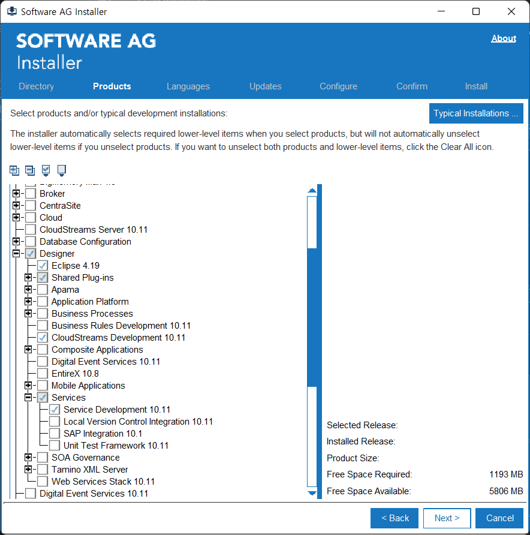Check SAP Integration 10.1 option

point(55,434)
